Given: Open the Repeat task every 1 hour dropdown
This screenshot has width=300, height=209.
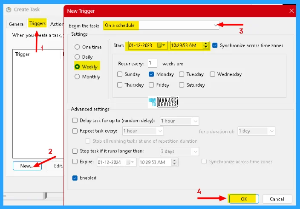Looking at the screenshot, I should pyautogui.click(x=143, y=131).
